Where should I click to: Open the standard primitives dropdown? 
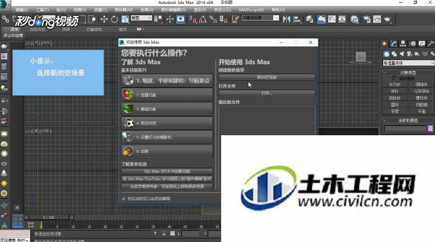[x=408, y=63]
